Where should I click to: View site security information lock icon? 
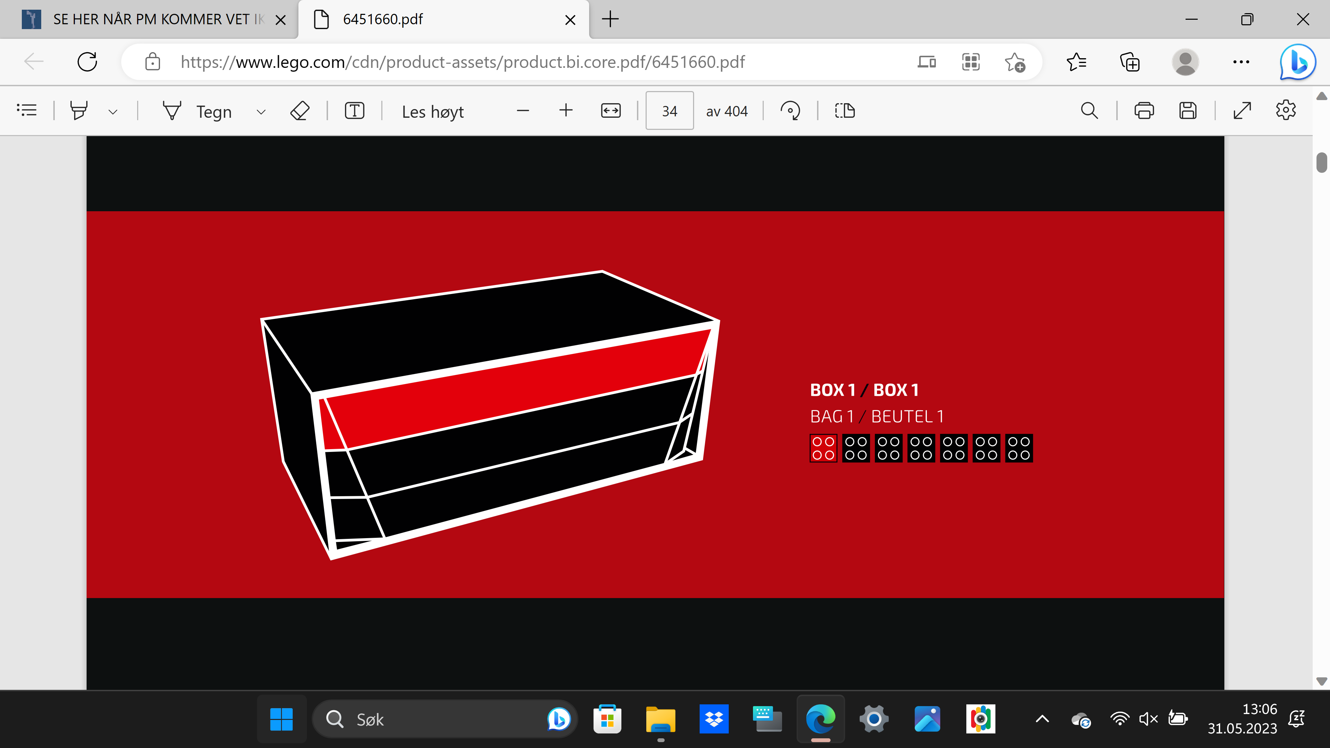click(152, 62)
